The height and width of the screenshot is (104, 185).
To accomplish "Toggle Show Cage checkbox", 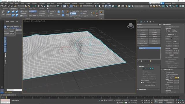I will click(166, 78).
